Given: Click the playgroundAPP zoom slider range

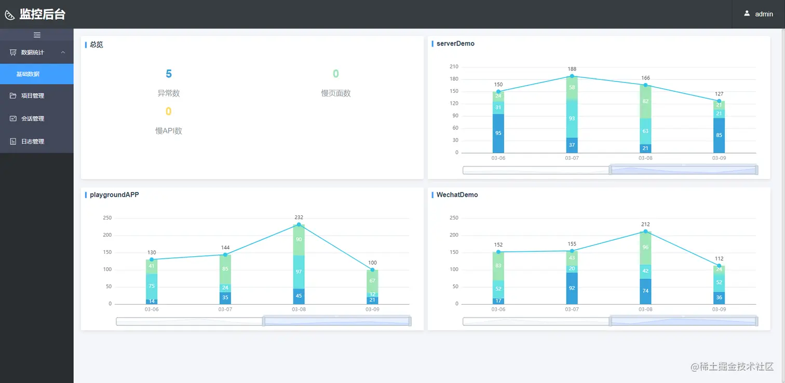Looking at the screenshot, I should point(337,321).
